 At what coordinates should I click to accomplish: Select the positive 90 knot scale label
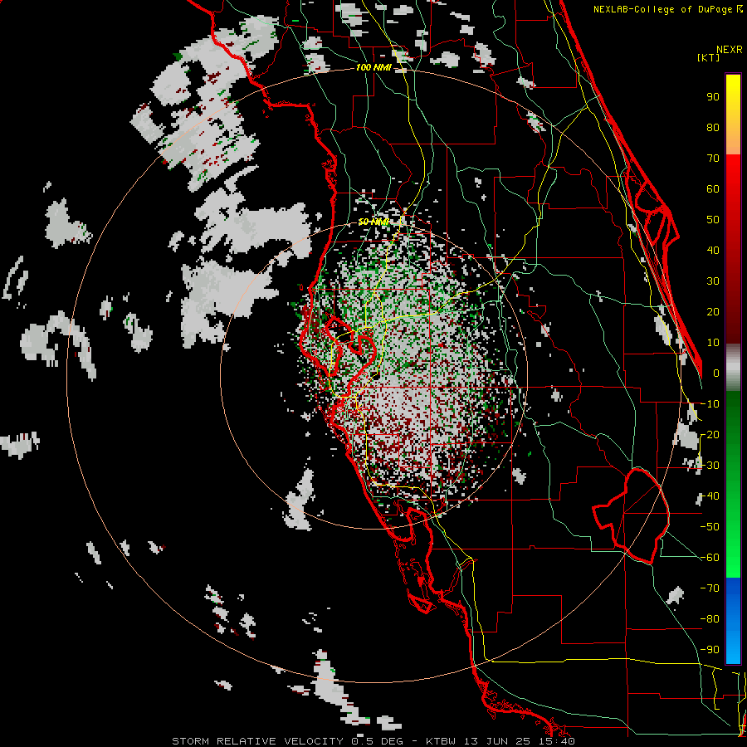coord(713,97)
